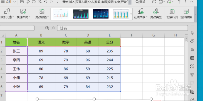Expand the quick access toolbar dropdown
The width and height of the screenshot is (203, 101).
pos(58,2)
